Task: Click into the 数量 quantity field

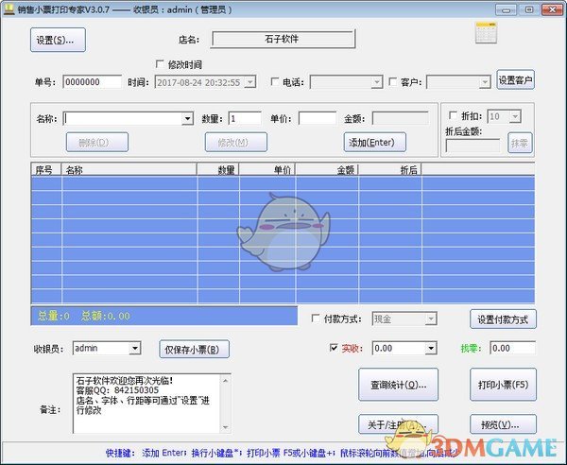Action: 245,118
